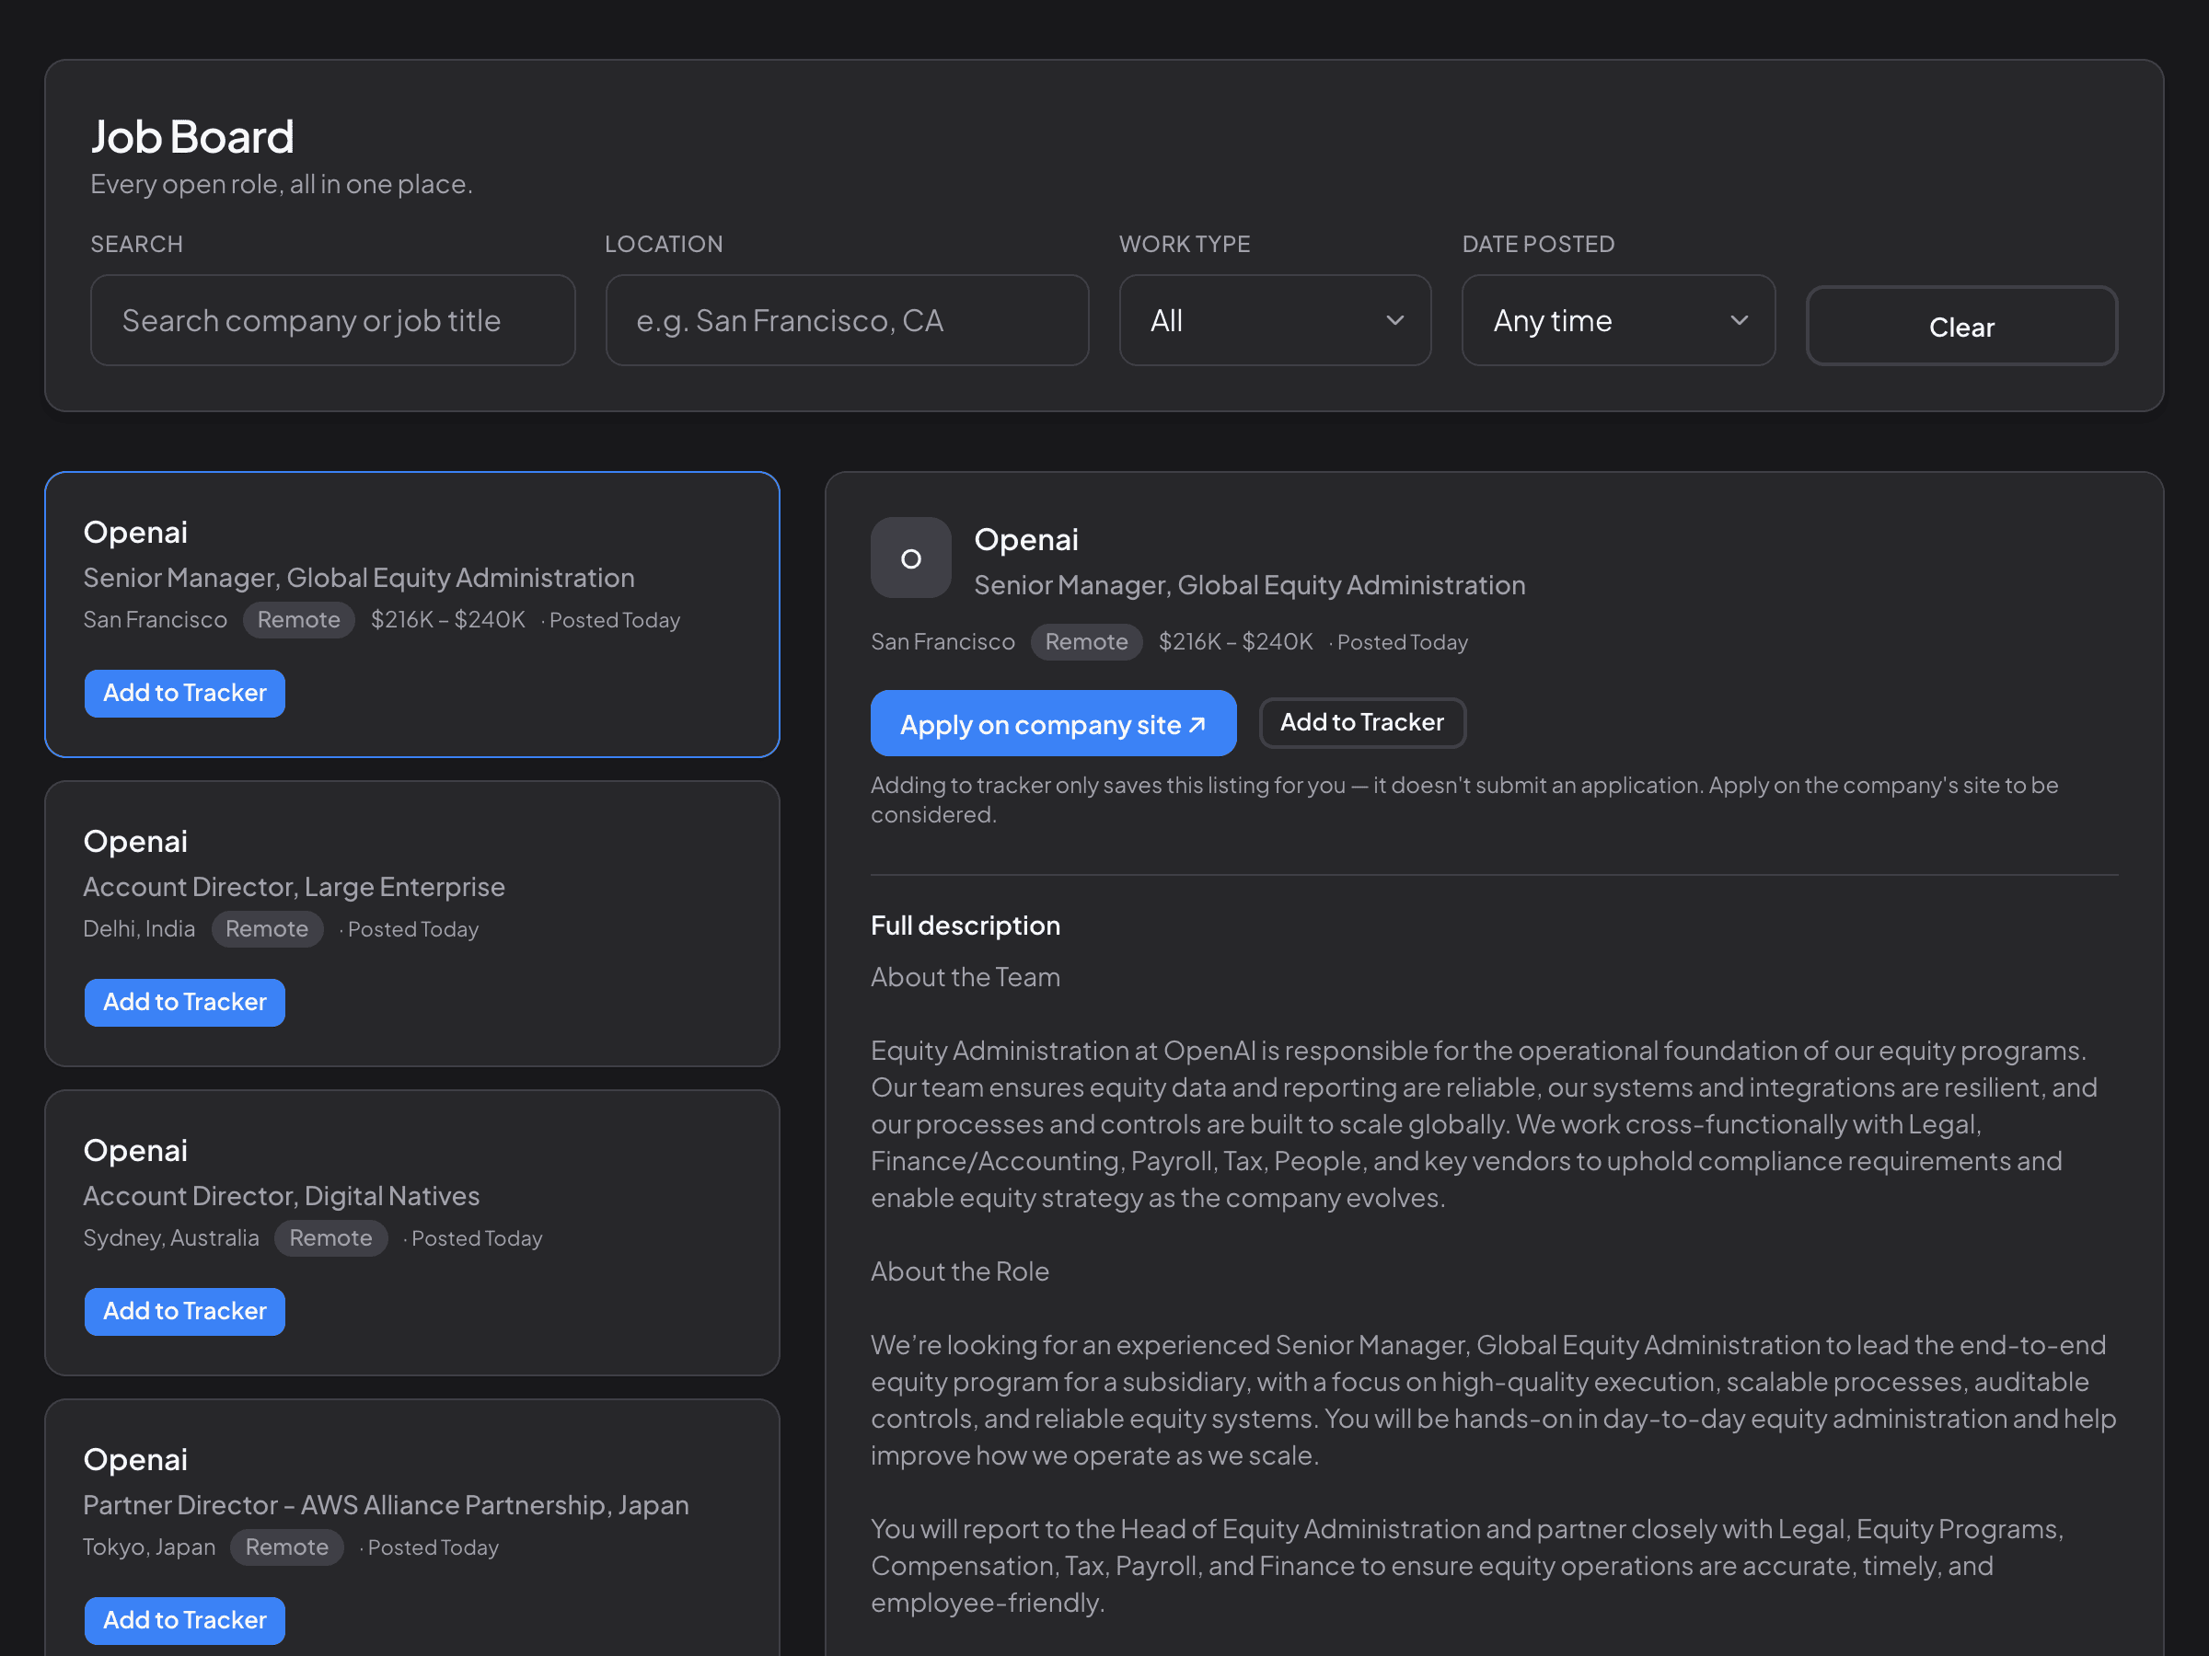Click Sydney, Australia location text
The image size is (2209, 1656).
(171, 1238)
